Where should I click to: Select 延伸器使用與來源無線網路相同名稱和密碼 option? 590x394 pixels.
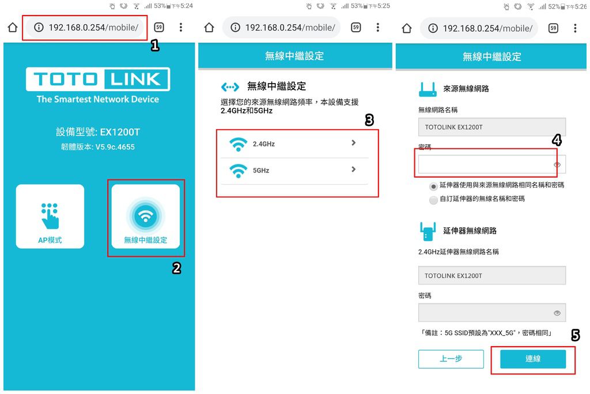pyautogui.click(x=433, y=186)
